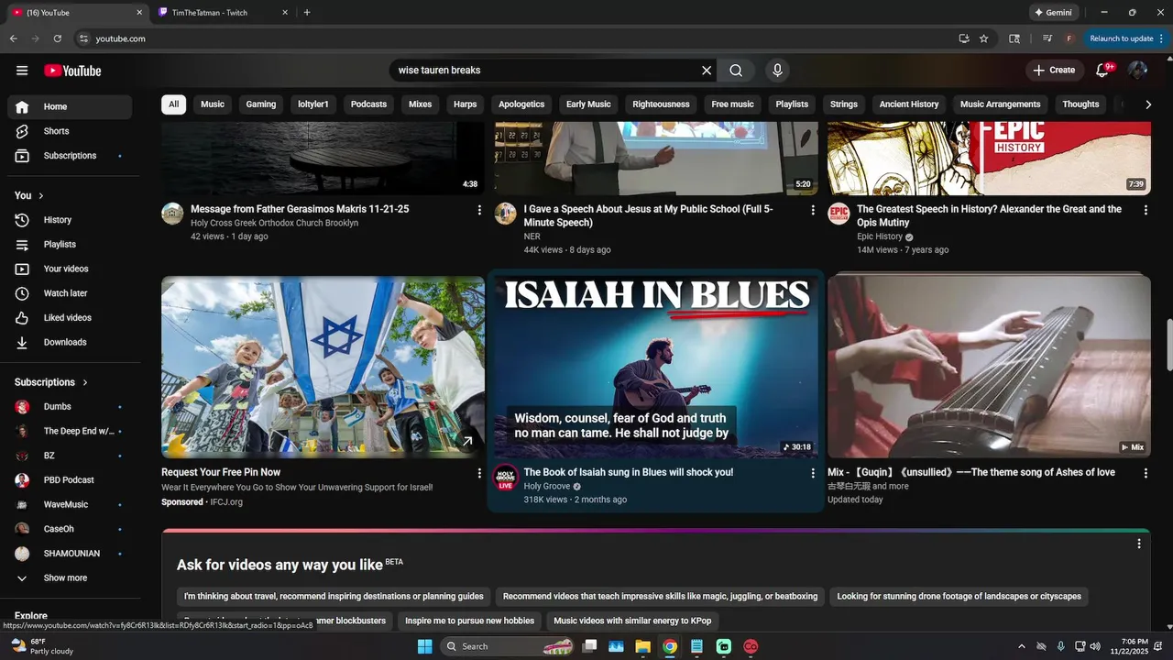Reload the page
The height and width of the screenshot is (660, 1173).
point(58,38)
